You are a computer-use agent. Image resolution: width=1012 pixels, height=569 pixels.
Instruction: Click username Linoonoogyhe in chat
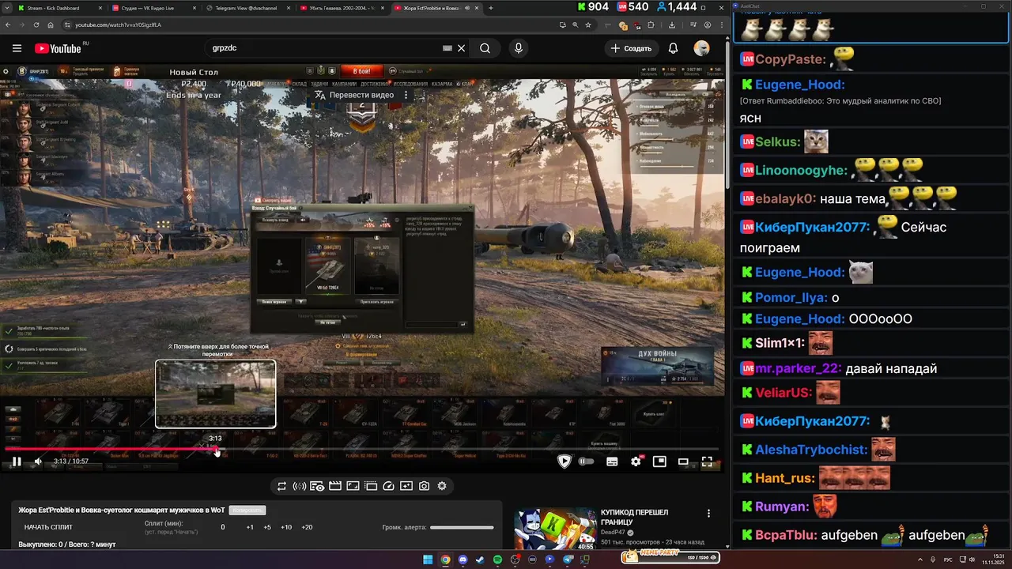(x=801, y=171)
